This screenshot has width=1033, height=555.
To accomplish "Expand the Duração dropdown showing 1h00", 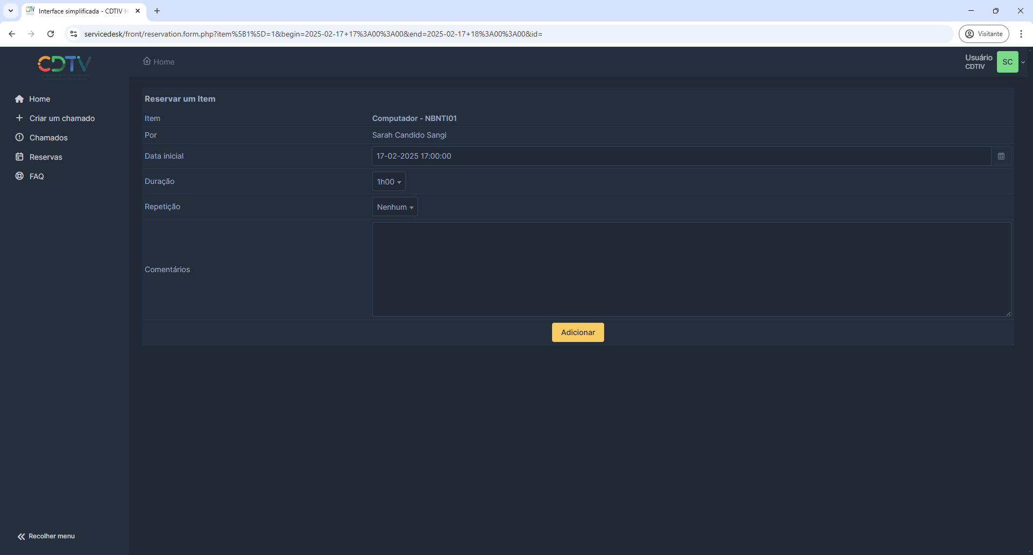I will [x=388, y=182].
